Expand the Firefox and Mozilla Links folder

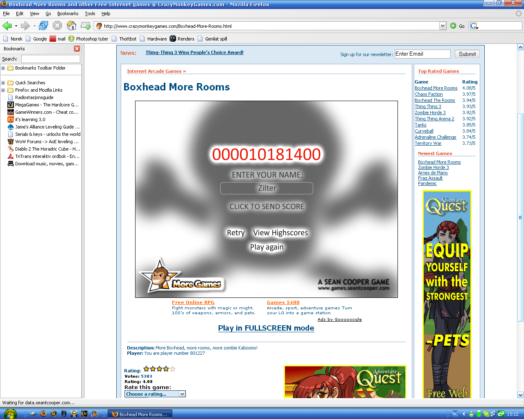[x=3, y=90]
